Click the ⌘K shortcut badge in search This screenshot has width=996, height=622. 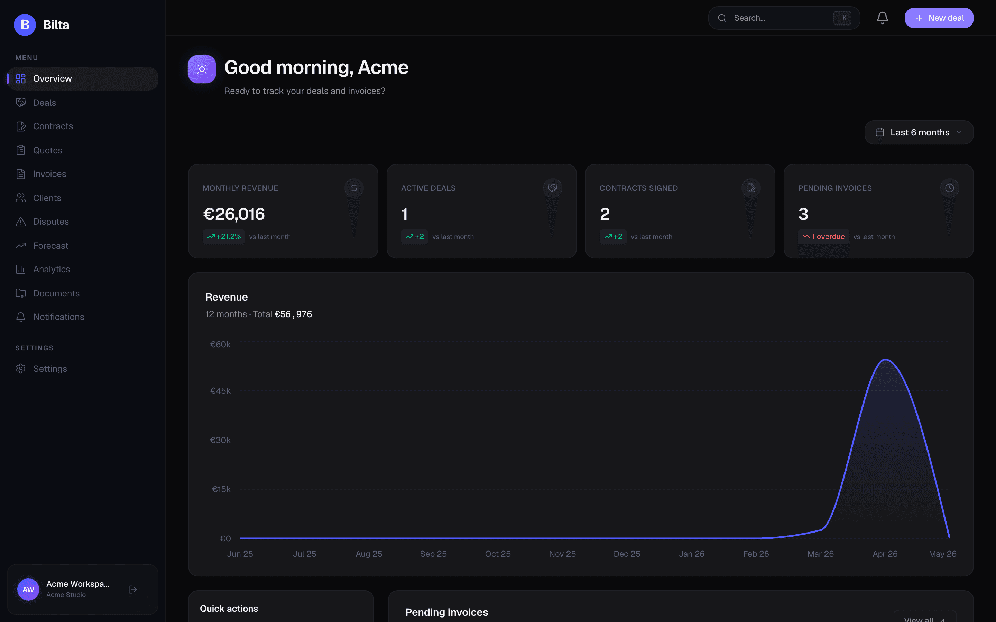coord(842,18)
